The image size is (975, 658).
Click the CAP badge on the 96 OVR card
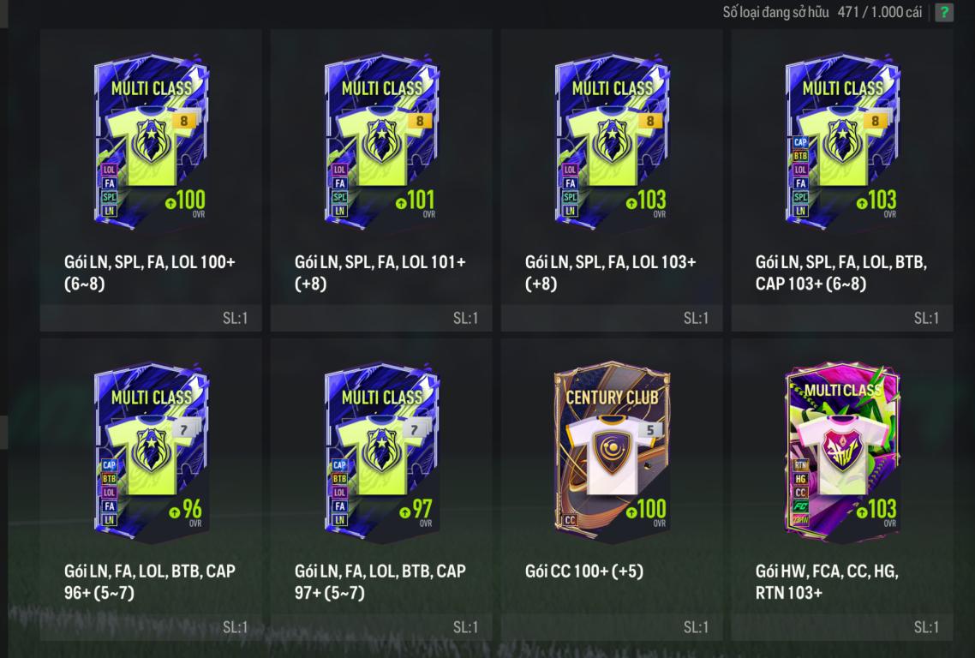110,464
